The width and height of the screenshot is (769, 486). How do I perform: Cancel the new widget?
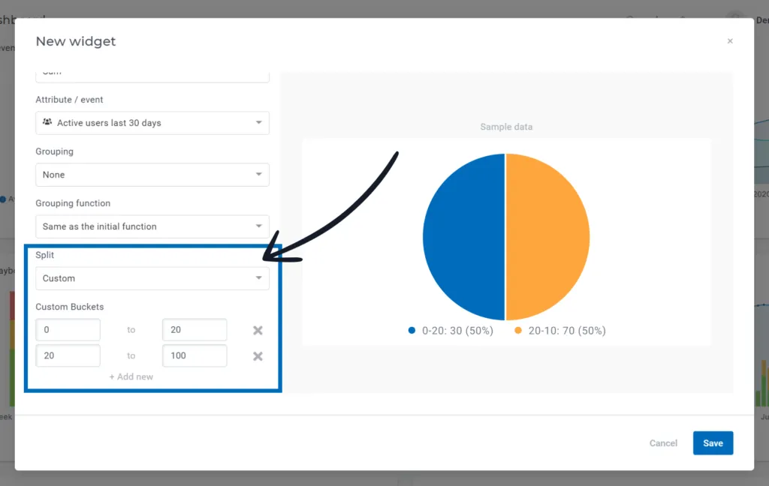tap(663, 443)
